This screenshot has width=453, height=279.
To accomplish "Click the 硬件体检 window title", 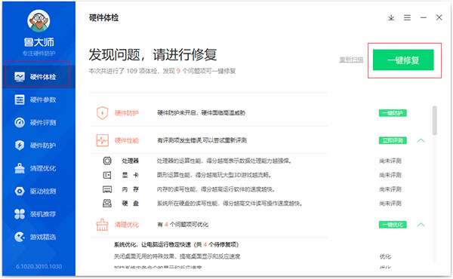I will point(103,18).
